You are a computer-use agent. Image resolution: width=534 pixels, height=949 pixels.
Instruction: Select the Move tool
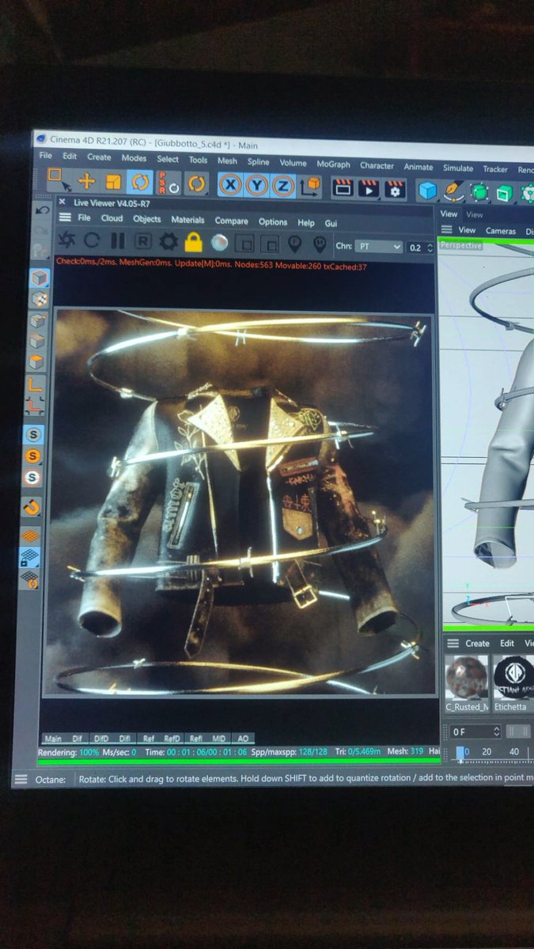pyautogui.click(x=86, y=181)
